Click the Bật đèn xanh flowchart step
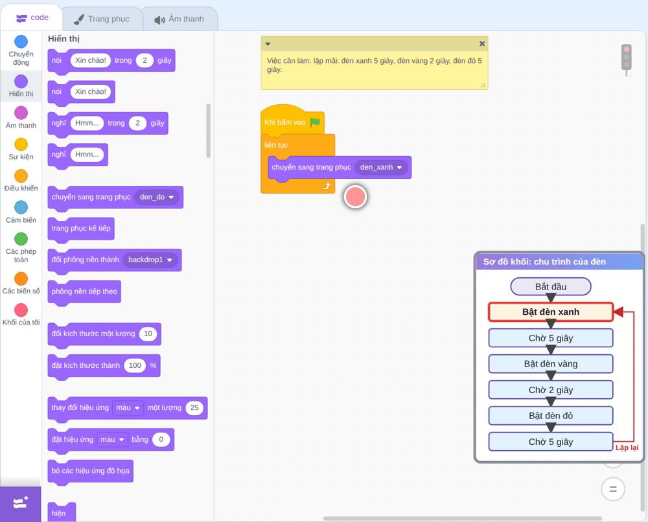Image resolution: width=648 pixels, height=522 pixels. pos(550,312)
